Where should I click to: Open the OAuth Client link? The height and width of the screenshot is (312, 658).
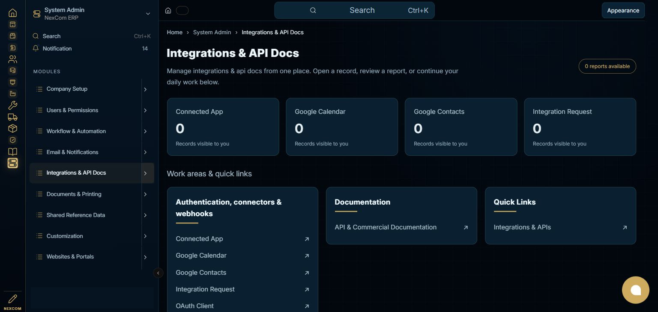pos(242,306)
